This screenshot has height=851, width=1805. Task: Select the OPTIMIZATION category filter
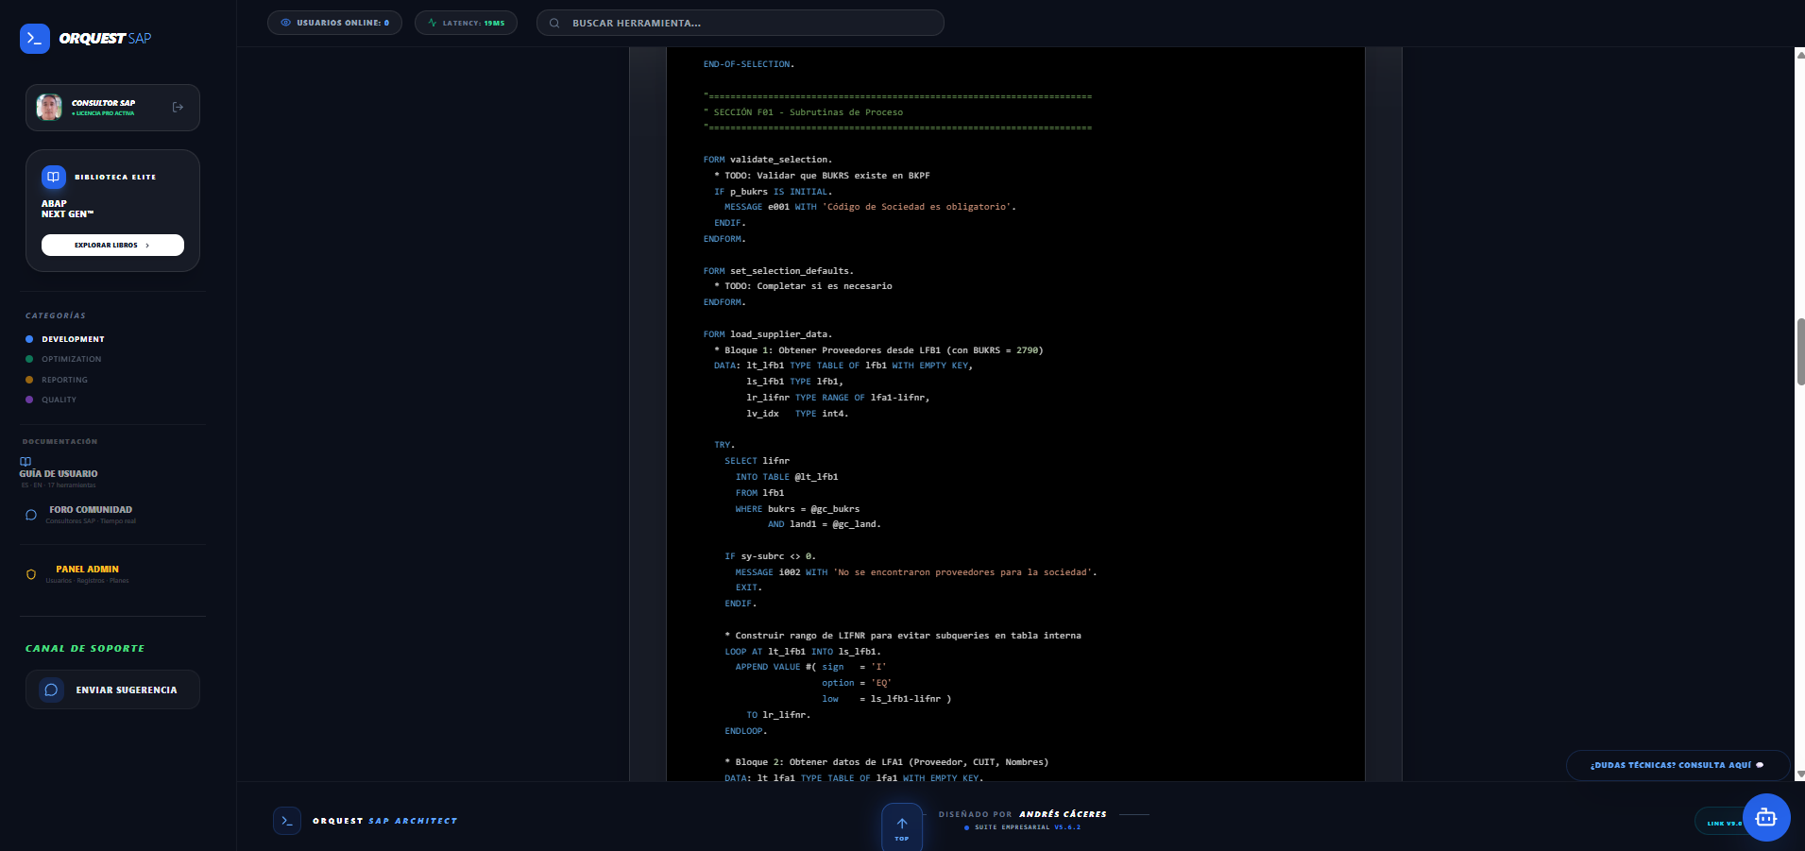(71, 359)
